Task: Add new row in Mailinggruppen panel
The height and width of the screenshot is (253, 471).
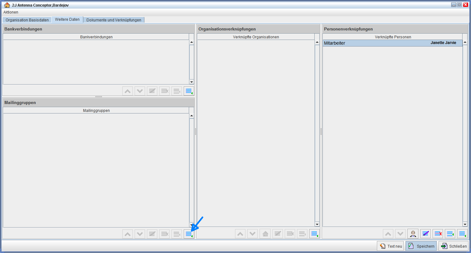Action: [189, 234]
